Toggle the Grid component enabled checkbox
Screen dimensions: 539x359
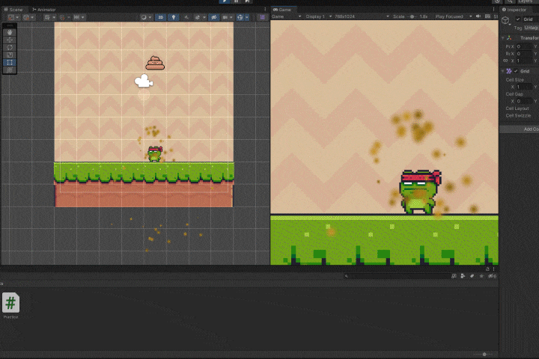pos(516,71)
